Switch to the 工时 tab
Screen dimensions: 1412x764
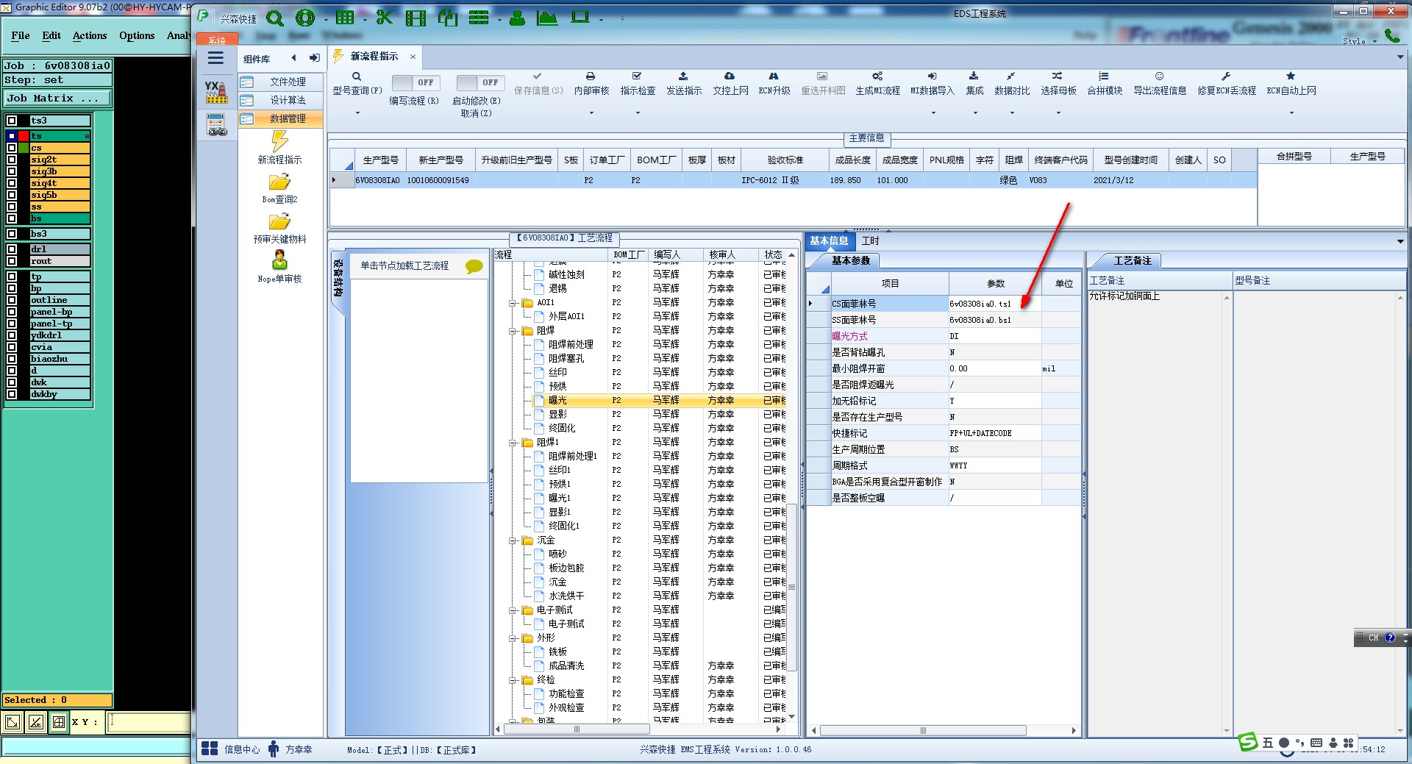(x=870, y=240)
